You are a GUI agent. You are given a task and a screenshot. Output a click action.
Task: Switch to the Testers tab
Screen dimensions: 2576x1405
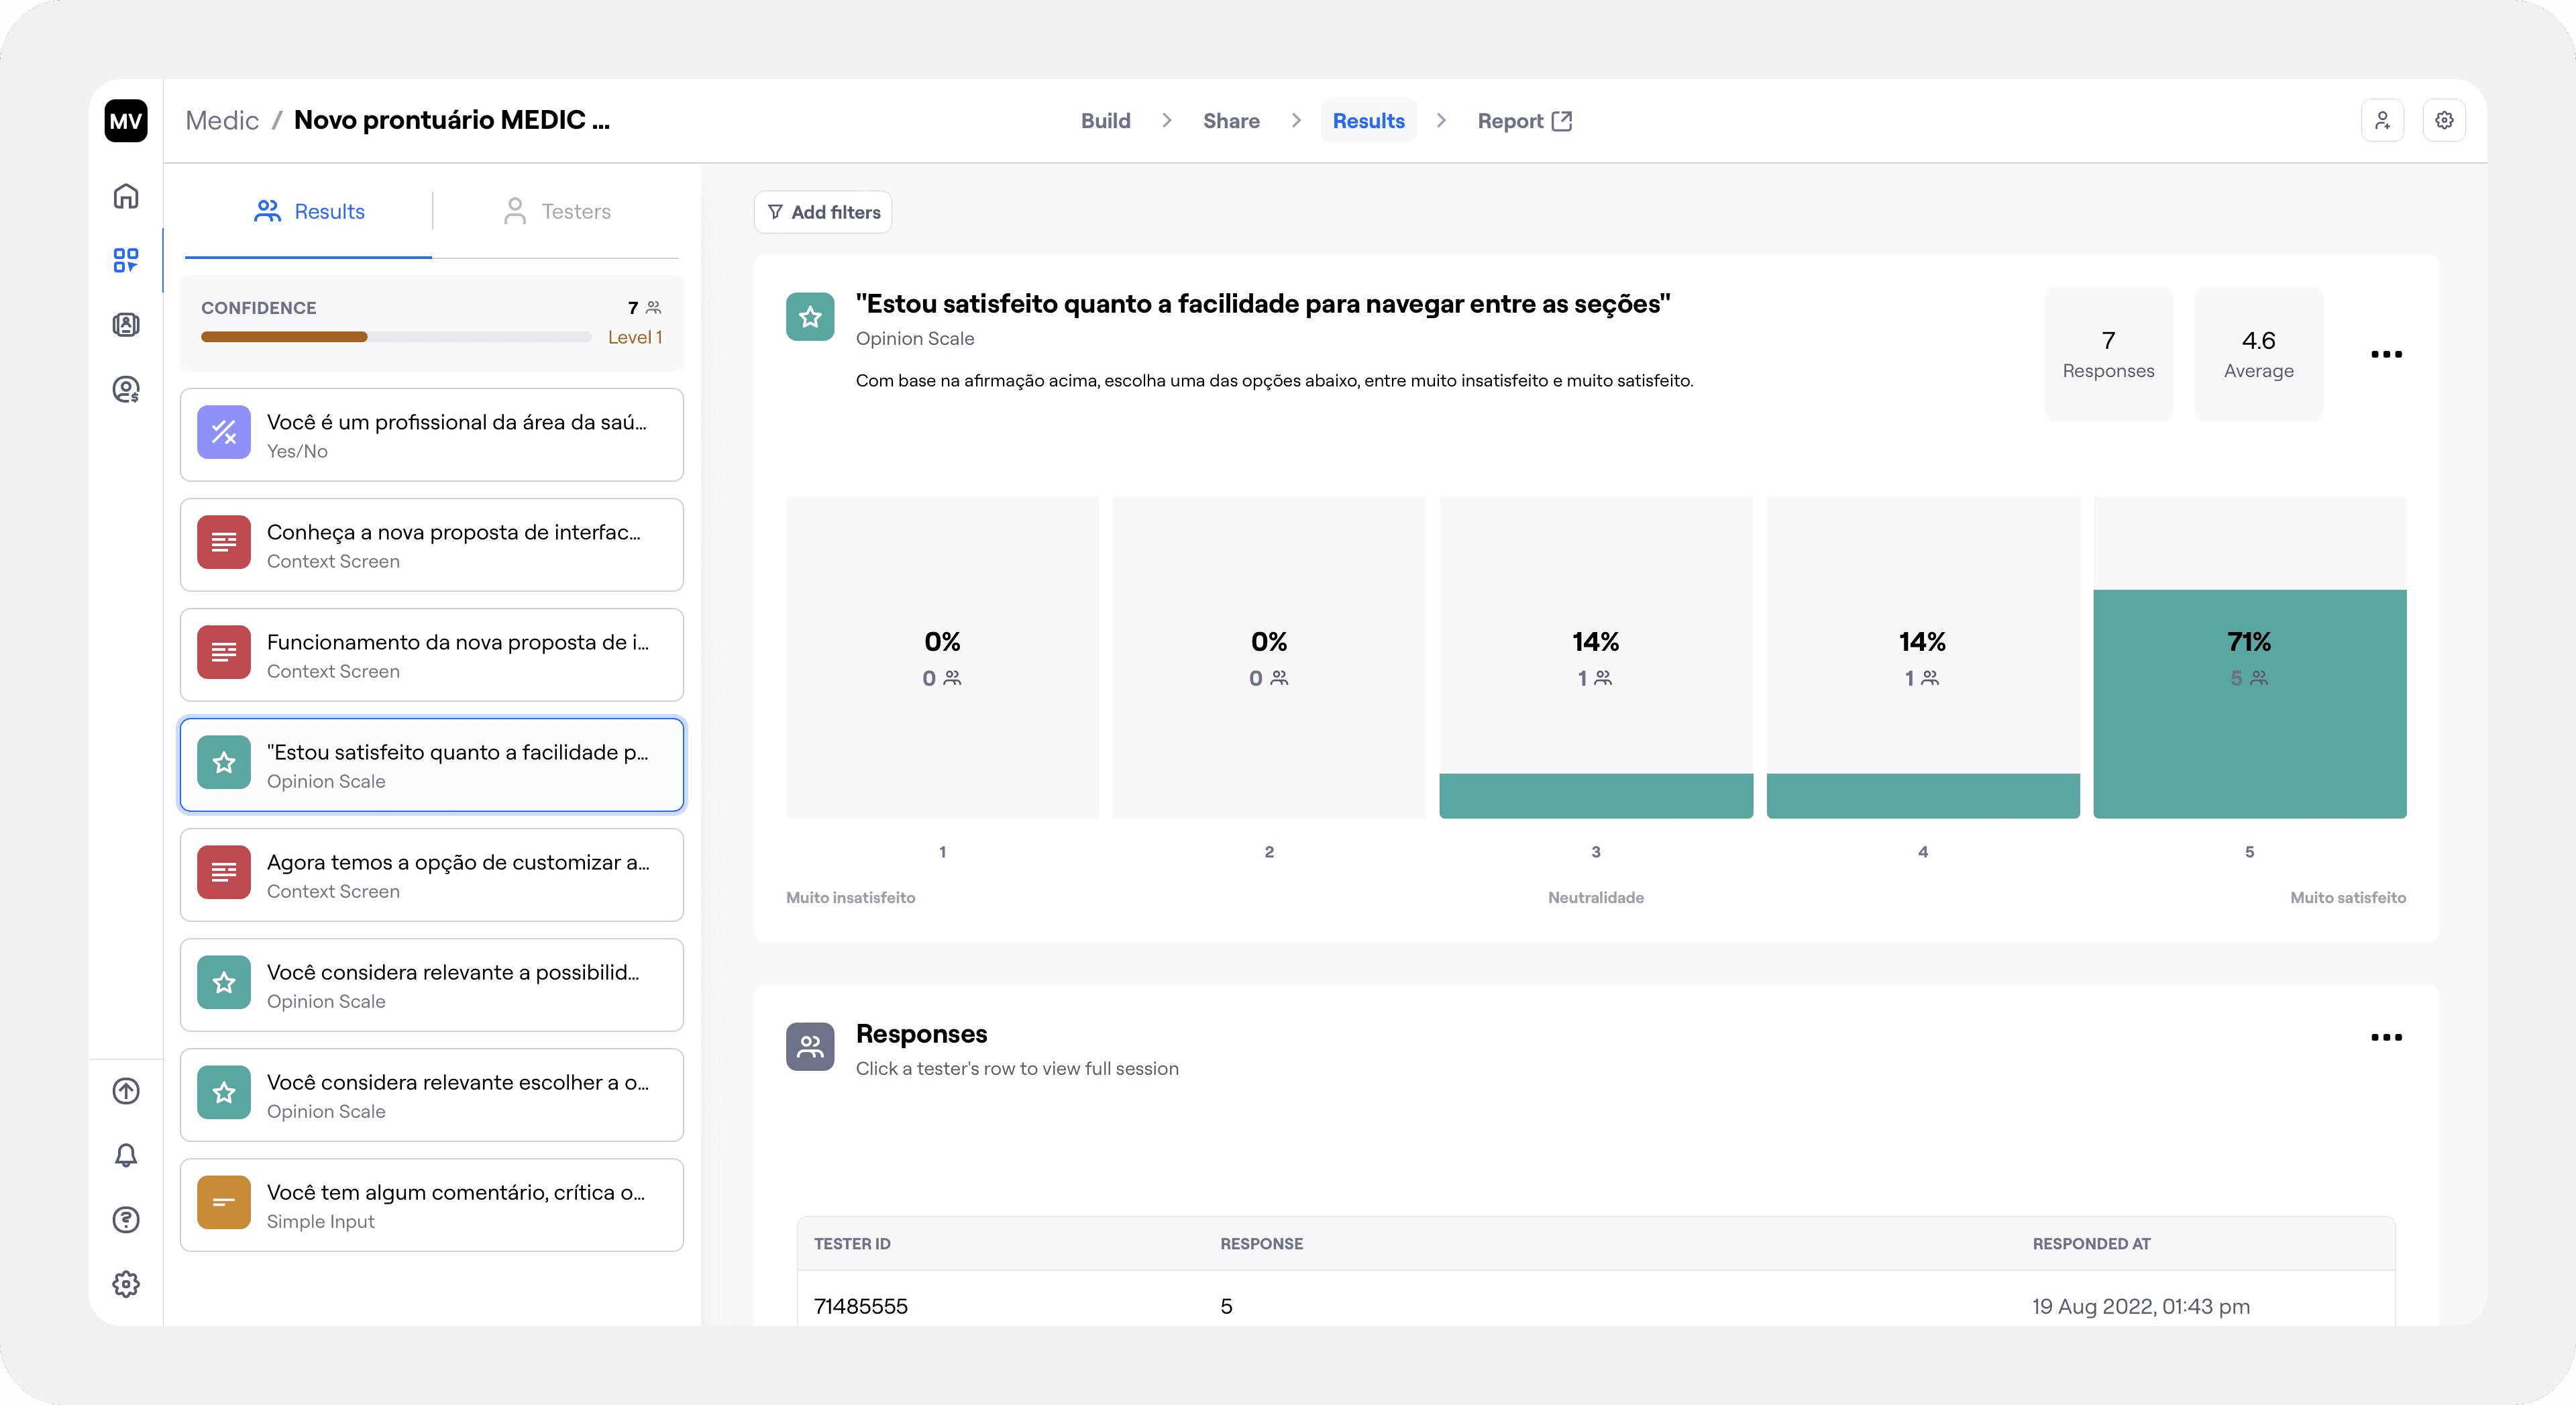[557, 211]
